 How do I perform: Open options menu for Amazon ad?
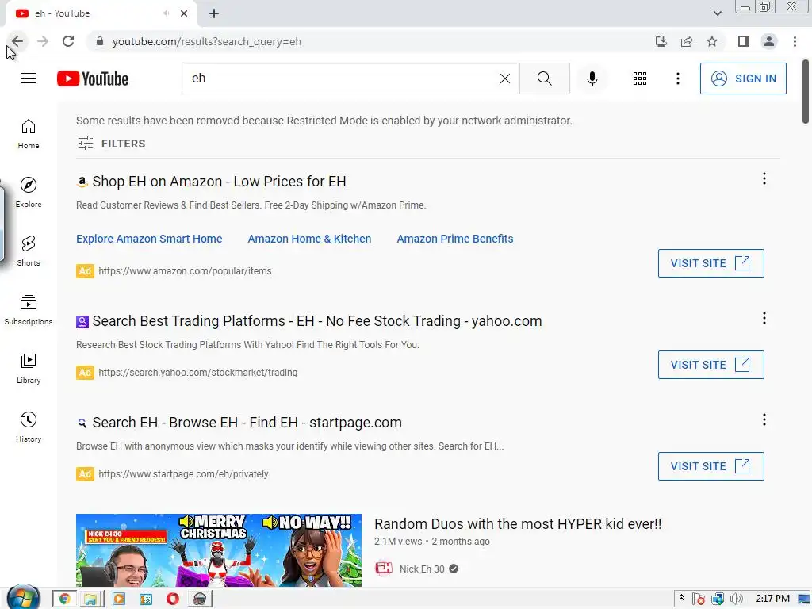764,178
